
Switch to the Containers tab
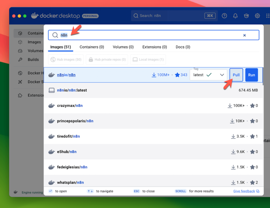coord(92,47)
